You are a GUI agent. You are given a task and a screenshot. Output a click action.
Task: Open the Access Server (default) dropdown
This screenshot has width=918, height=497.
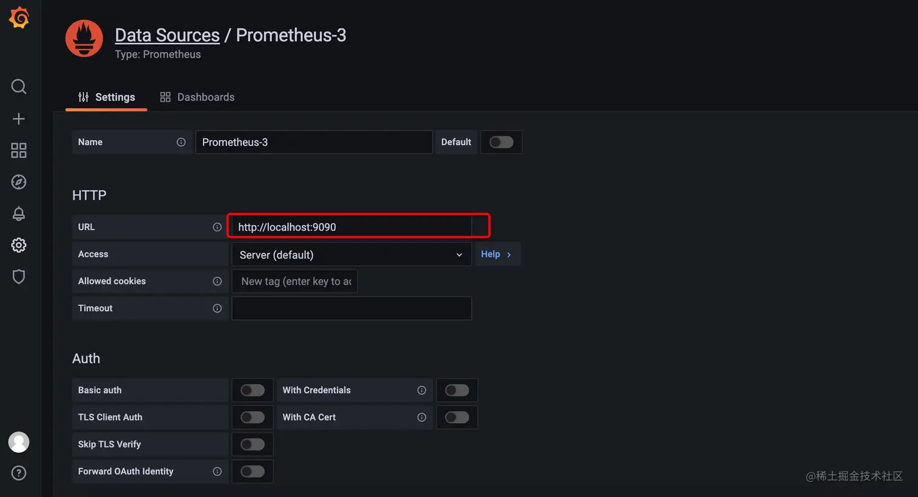351,255
